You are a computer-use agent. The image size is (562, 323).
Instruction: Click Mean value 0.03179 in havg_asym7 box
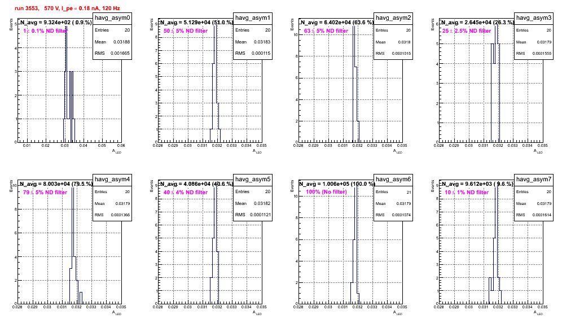(544, 203)
